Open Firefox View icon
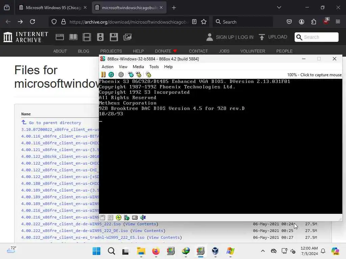346x259 pixels. pos(7,8)
